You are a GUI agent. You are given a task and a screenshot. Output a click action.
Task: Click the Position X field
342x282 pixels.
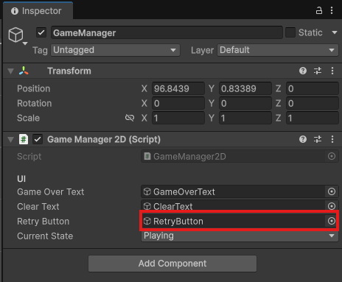tap(178, 88)
